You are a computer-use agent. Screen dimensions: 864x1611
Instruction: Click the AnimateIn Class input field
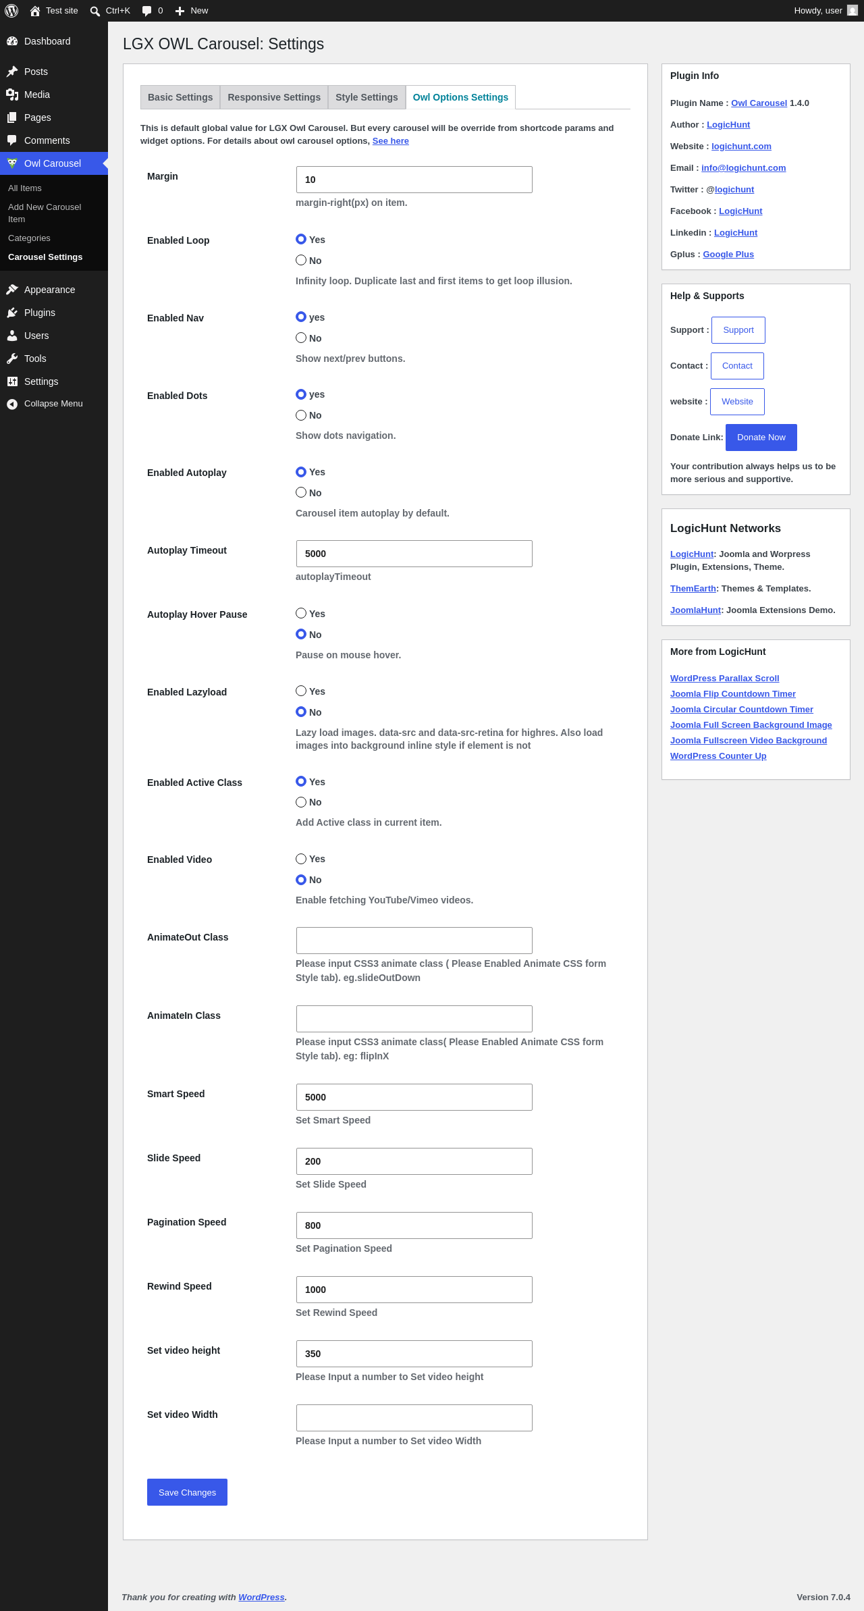tap(414, 1019)
